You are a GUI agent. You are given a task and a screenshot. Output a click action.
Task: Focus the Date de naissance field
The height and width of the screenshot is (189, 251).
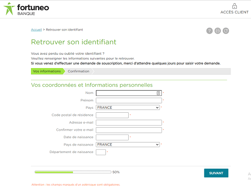[x=112, y=137]
